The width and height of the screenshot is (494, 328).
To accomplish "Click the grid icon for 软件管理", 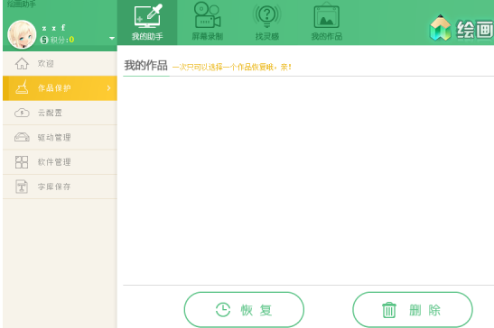I will click(x=22, y=162).
